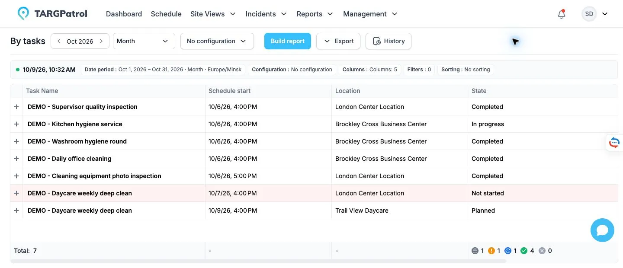Open the Management dropdown menu
623x268 pixels.
tap(370, 14)
